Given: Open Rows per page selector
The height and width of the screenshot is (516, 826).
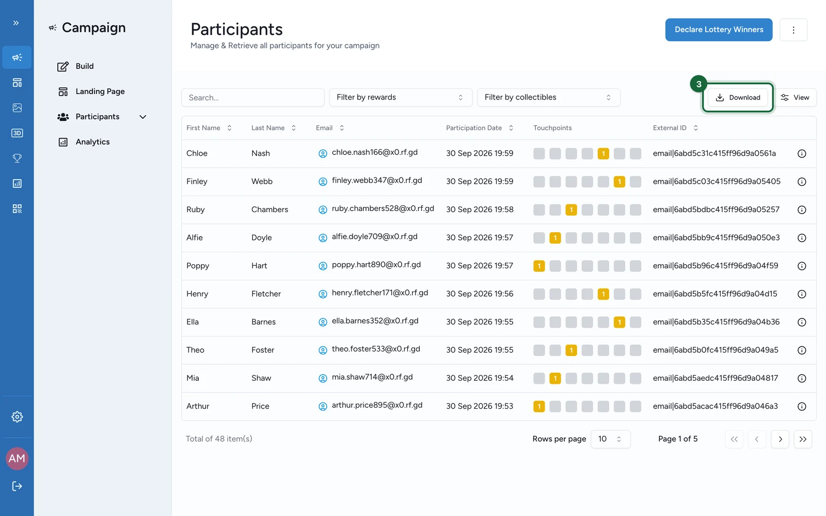Looking at the screenshot, I should click(610, 439).
